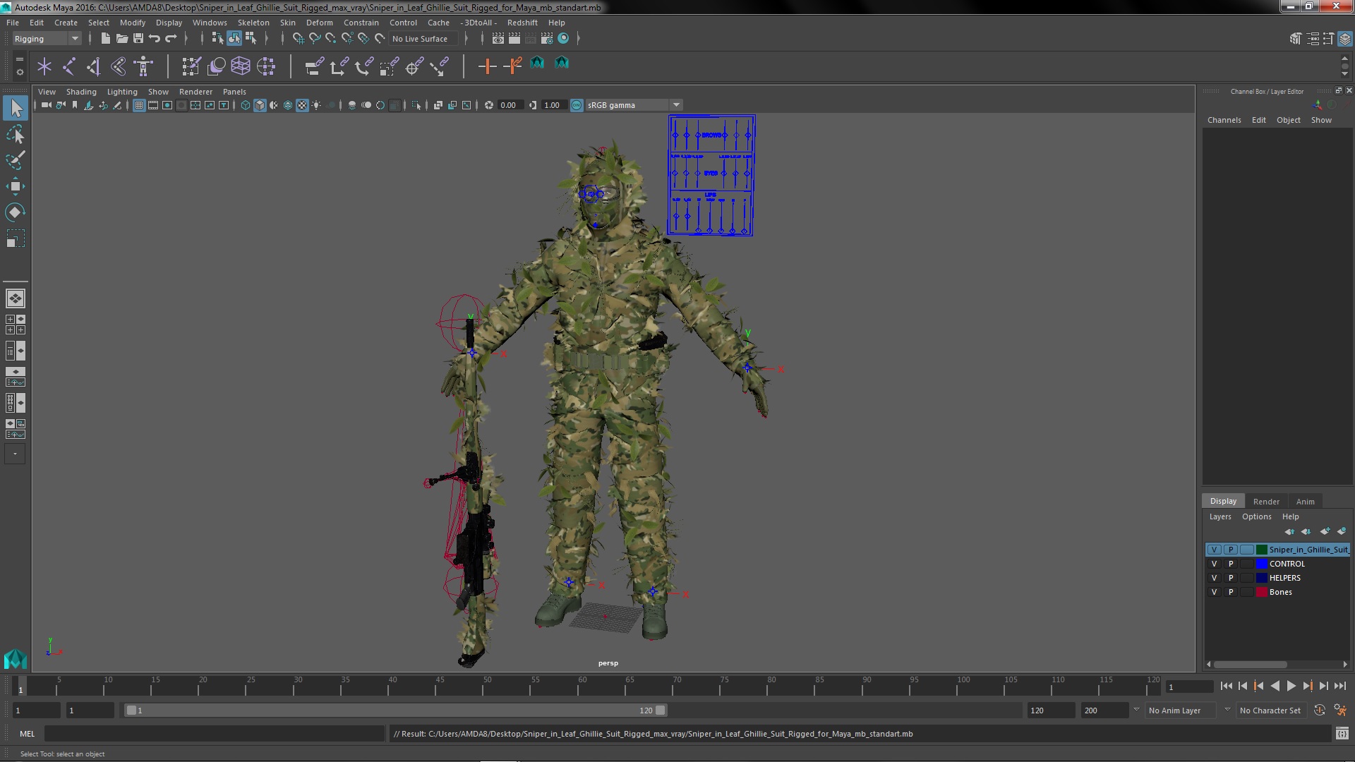The width and height of the screenshot is (1355, 762).
Task: Activate the Lasso select tool
Action: pos(16,134)
